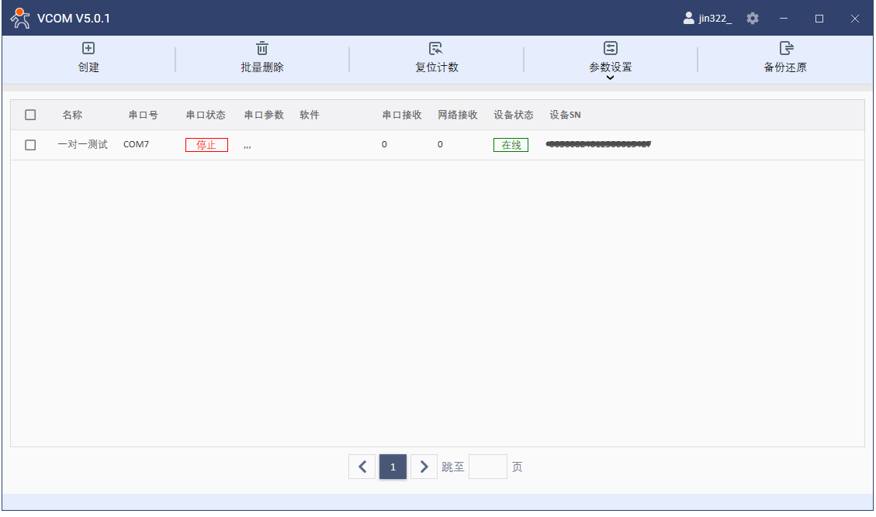Toggle the select-all checkbox in table header

click(30, 115)
